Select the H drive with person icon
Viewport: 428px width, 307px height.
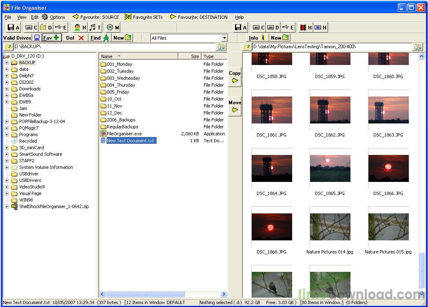coord(78,27)
